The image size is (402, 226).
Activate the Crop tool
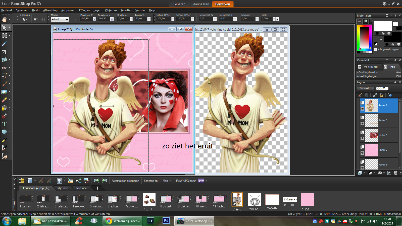click(x=4, y=52)
